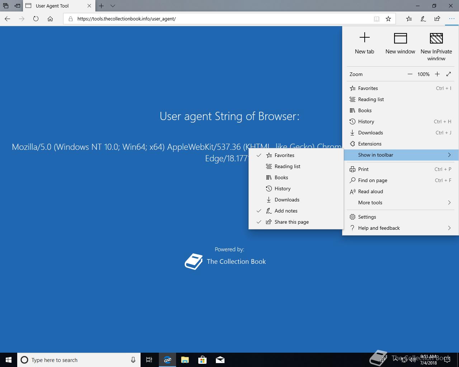Open Mail app from taskbar
The width and height of the screenshot is (459, 367).
point(220,360)
